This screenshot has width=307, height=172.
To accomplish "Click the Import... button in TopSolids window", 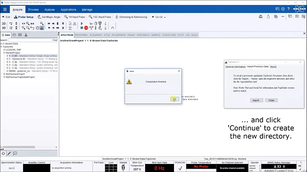I will (257, 100).
